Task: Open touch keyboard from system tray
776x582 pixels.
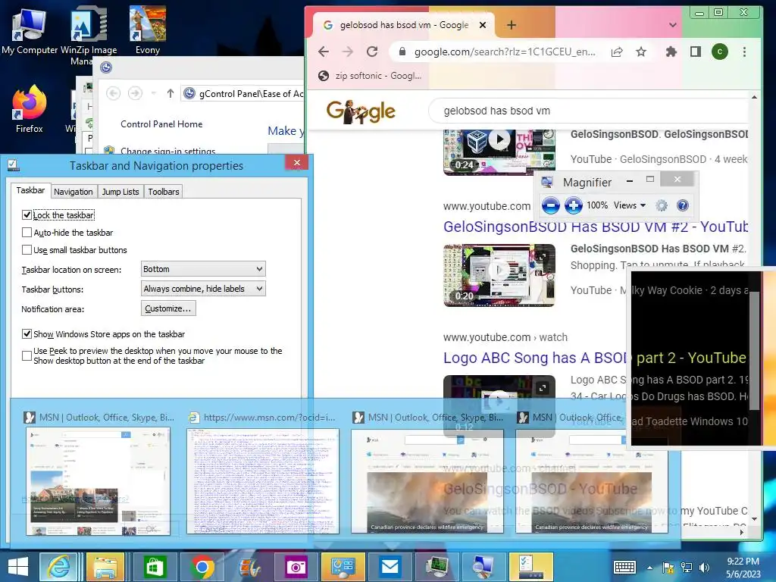Action: click(624, 567)
